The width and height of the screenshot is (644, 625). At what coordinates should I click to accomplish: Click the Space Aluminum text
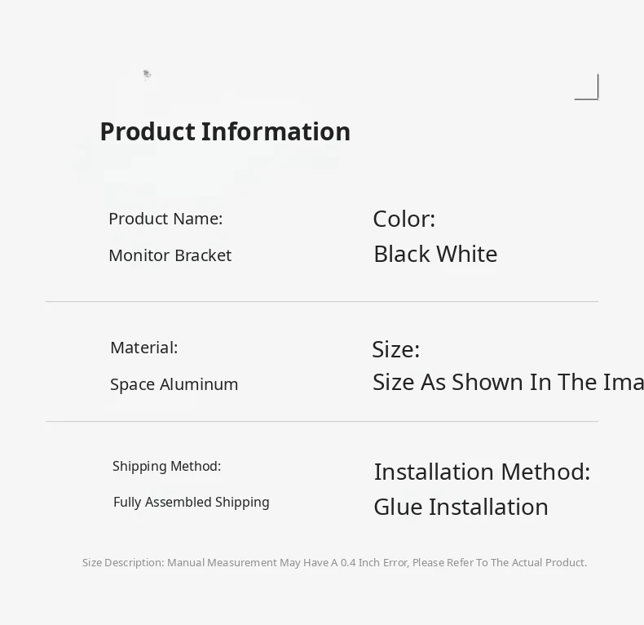pyautogui.click(x=174, y=384)
